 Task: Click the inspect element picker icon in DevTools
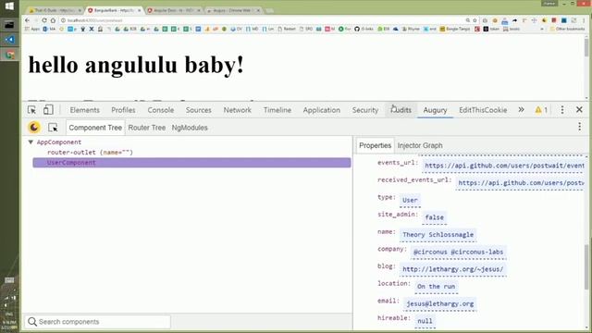[x=31, y=110]
